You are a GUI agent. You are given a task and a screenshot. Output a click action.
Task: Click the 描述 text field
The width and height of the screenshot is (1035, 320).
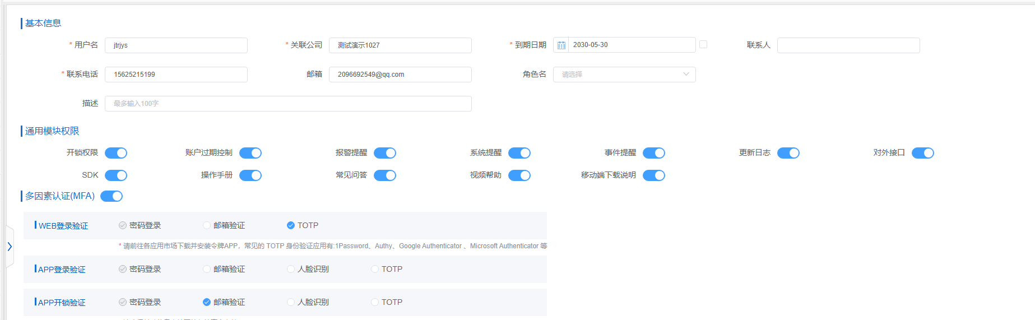click(288, 104)
